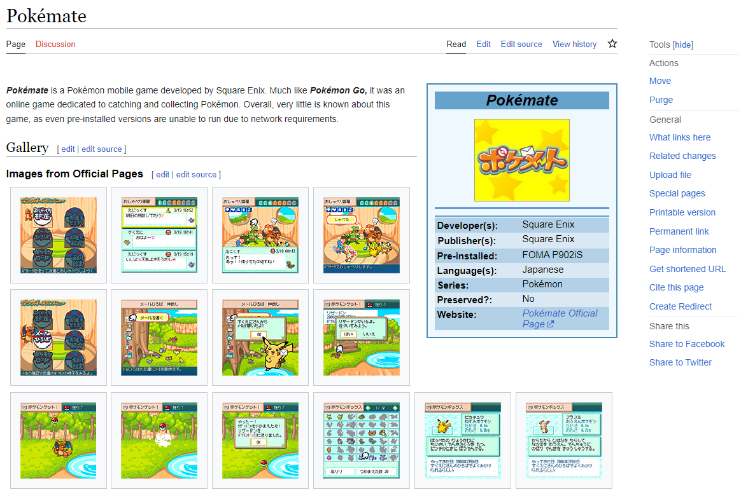748x492 pixels.
Task: Open the mail plaza tree scene thumbnail
Action: (159, 338)
